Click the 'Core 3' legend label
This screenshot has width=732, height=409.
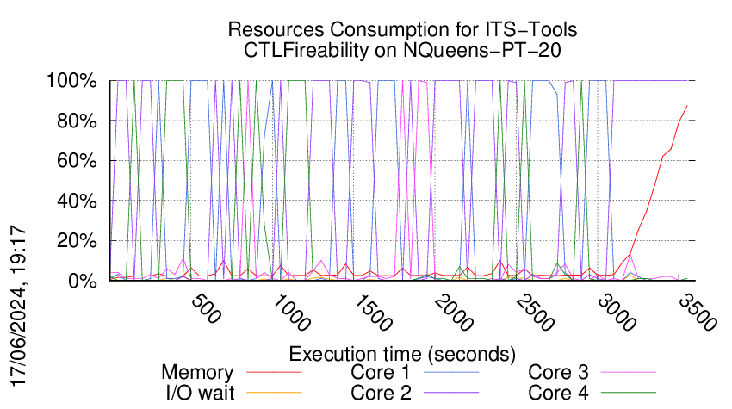coord(558,373)
